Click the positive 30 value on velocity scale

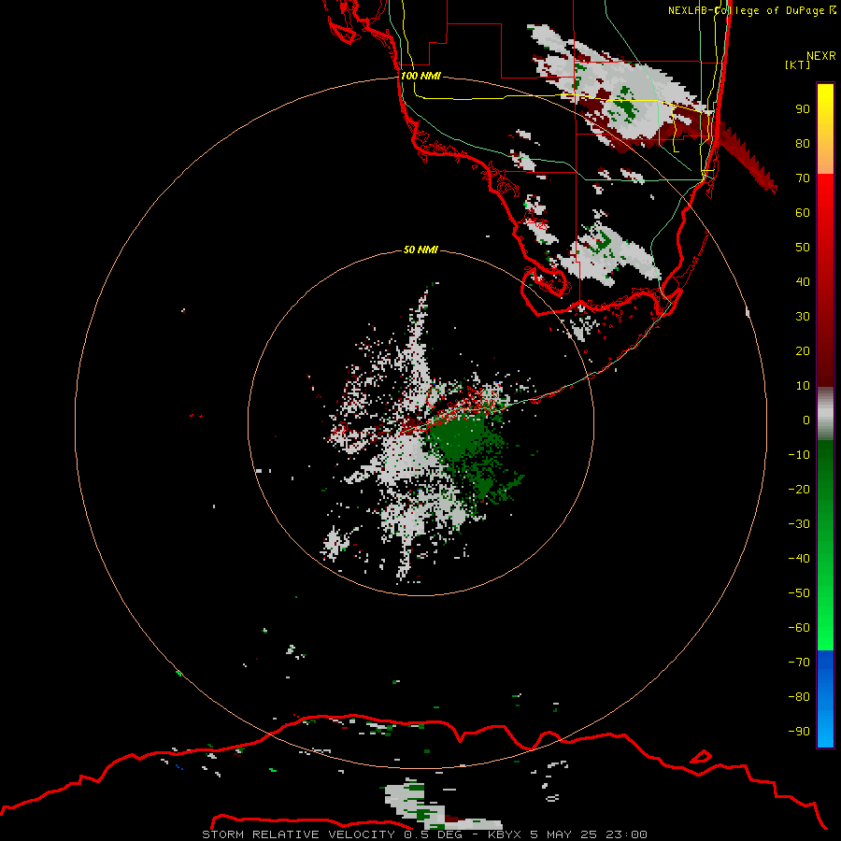click(x=803, y=317)
